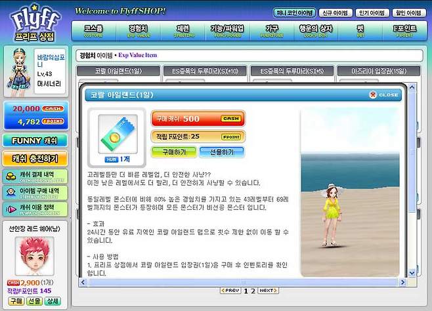Click the character avatar in the profile panel
This screenshot has width=432, height=311.
click(x=18, y=73)
